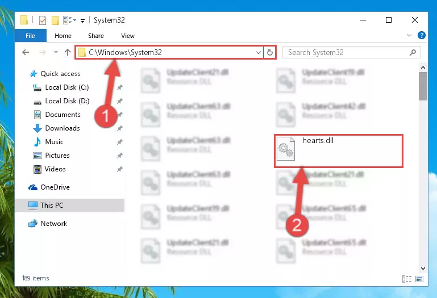Minimize the System32 window

tap(363, 20)
